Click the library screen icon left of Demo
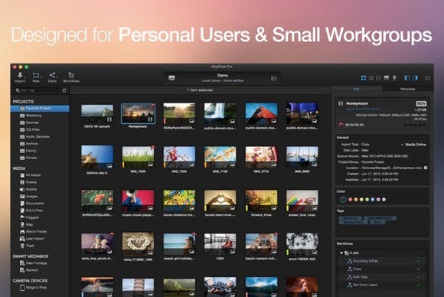 [171, 78]
